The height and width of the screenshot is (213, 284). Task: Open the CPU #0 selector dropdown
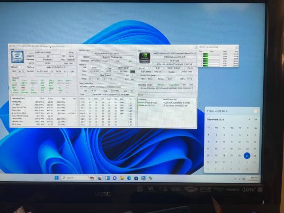click(x=17, y=67)
